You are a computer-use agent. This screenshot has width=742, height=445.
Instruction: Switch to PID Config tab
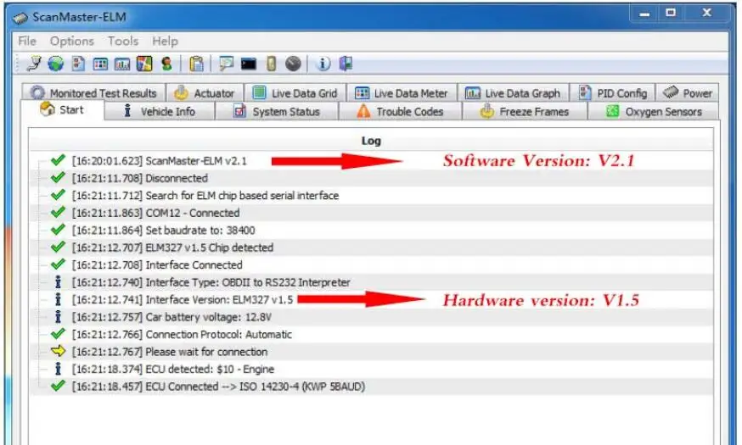(613, 92)
